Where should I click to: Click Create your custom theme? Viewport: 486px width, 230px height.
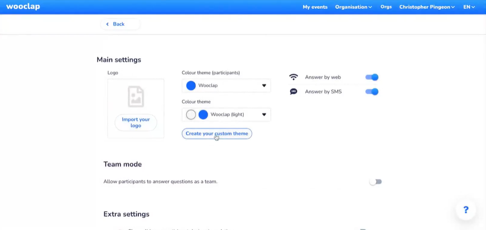pyautogui.click(x=216, y=134)
